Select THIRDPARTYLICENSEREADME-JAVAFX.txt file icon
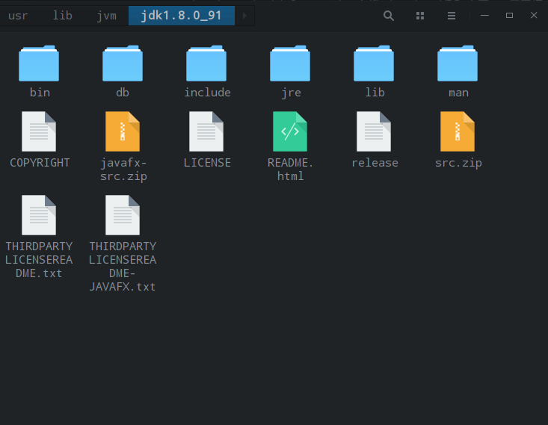Viewport: 548px width, 425px height. (x=123, y=215)
